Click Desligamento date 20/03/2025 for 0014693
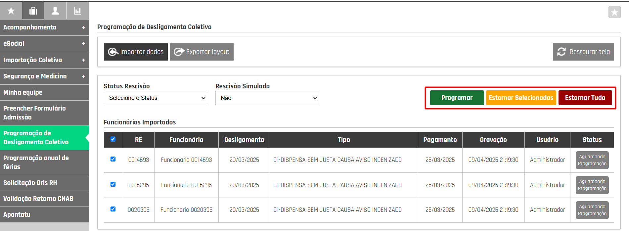Image resolution: width=629 pixels, height=231 pixels. (x=244, y=160)
